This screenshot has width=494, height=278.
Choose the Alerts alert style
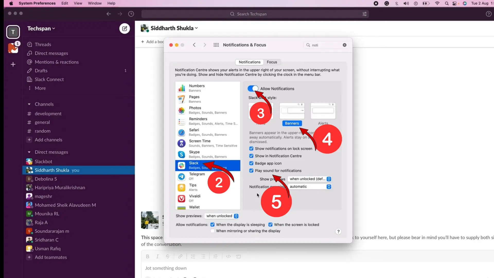(323, 111)
